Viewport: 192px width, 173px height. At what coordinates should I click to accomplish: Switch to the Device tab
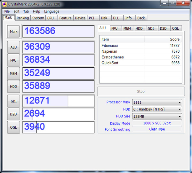[80, 18]
